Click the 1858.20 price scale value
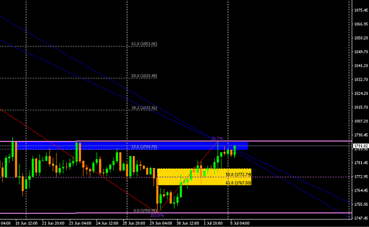The width and height of the screenshot is (369, 227). 361,38
